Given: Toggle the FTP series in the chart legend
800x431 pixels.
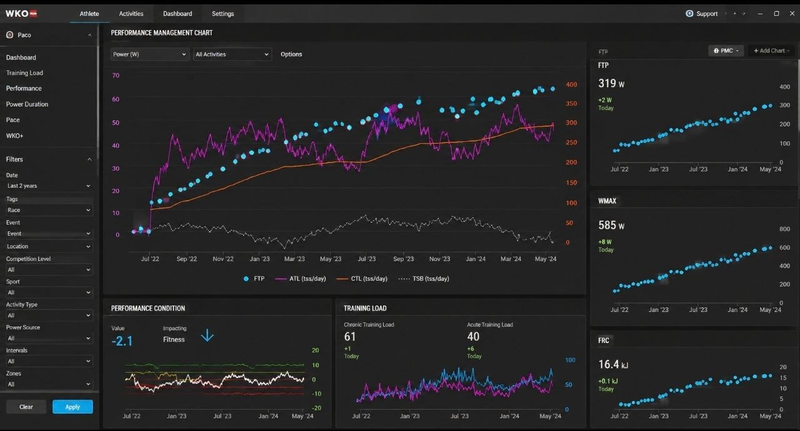Looking at the screenshot, I should 254,279.
